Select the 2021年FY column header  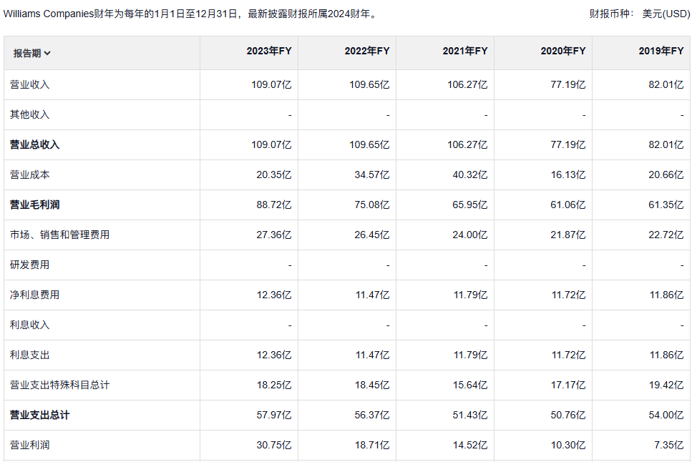point(464,51)
